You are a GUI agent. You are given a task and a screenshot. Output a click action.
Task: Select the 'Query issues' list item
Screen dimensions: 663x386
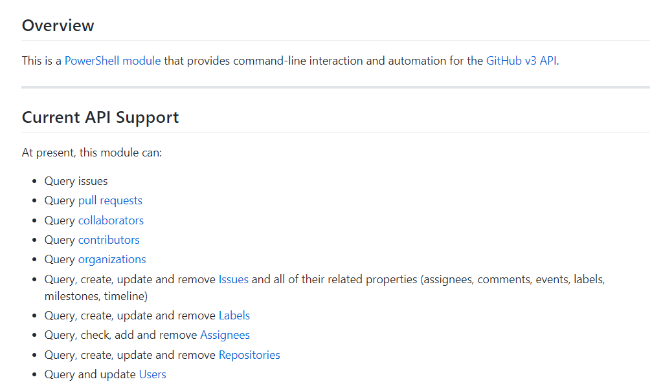[76, 181]
